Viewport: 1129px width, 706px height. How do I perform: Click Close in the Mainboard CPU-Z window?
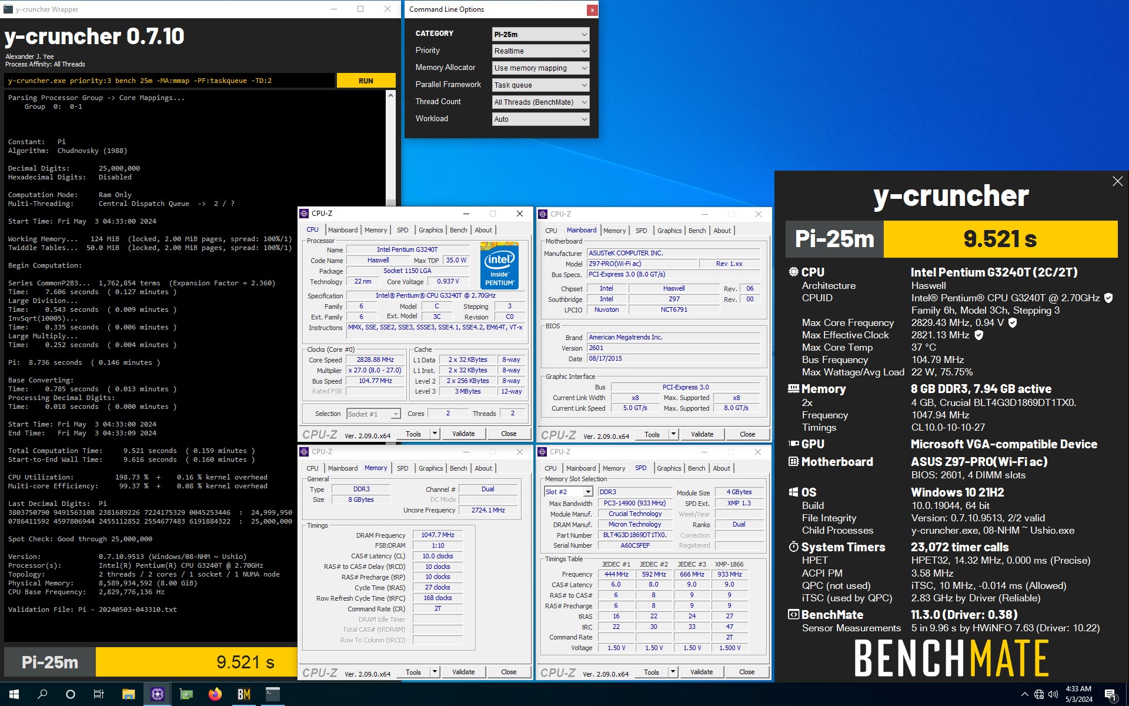pos(747,434)
